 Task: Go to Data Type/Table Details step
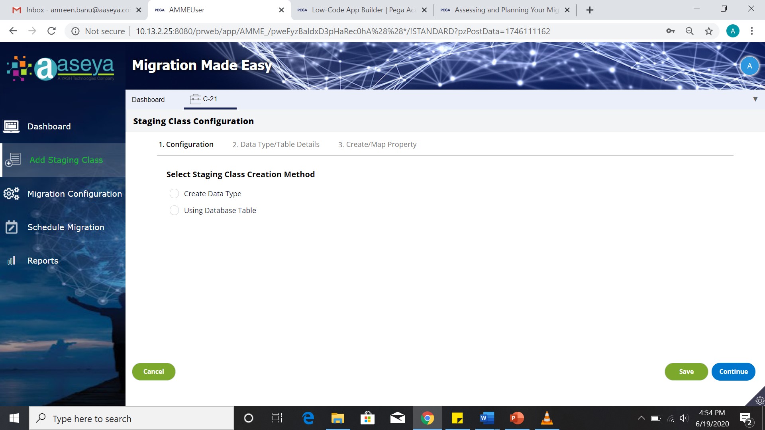(276, 145)
